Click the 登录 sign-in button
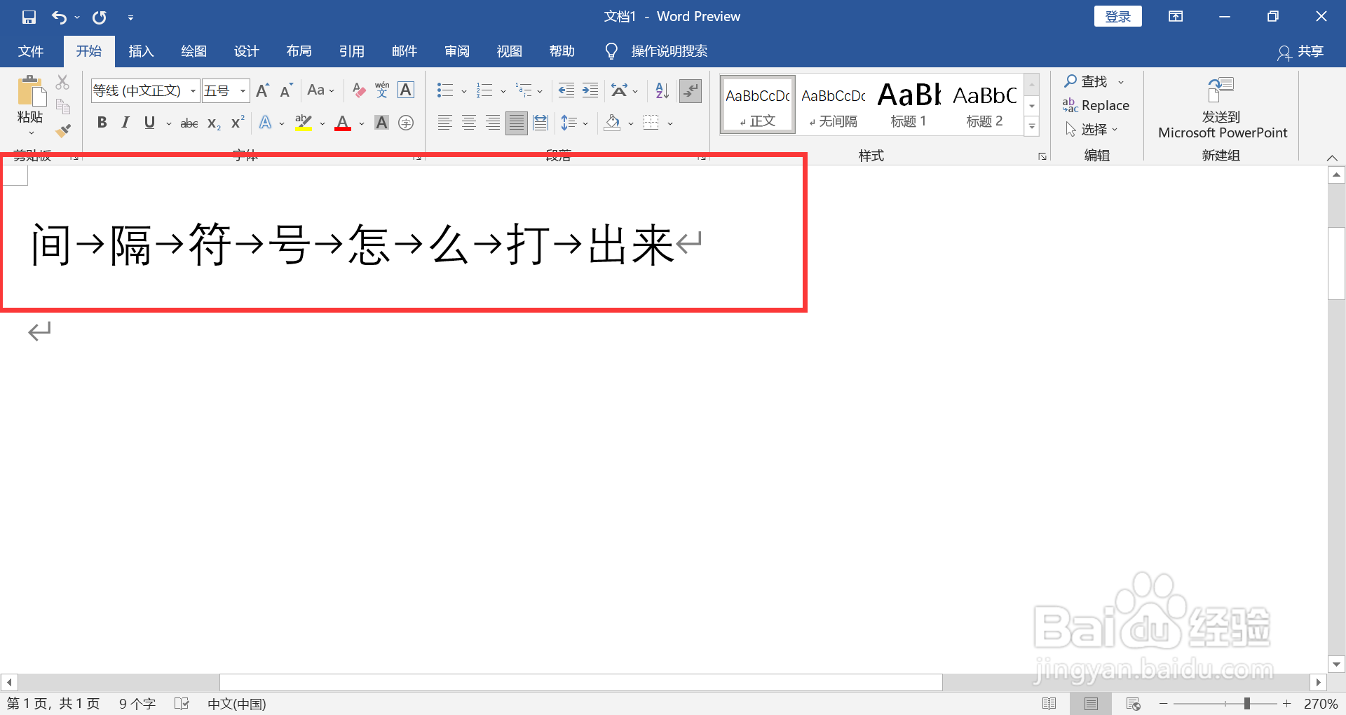 tap(1117, 16)
